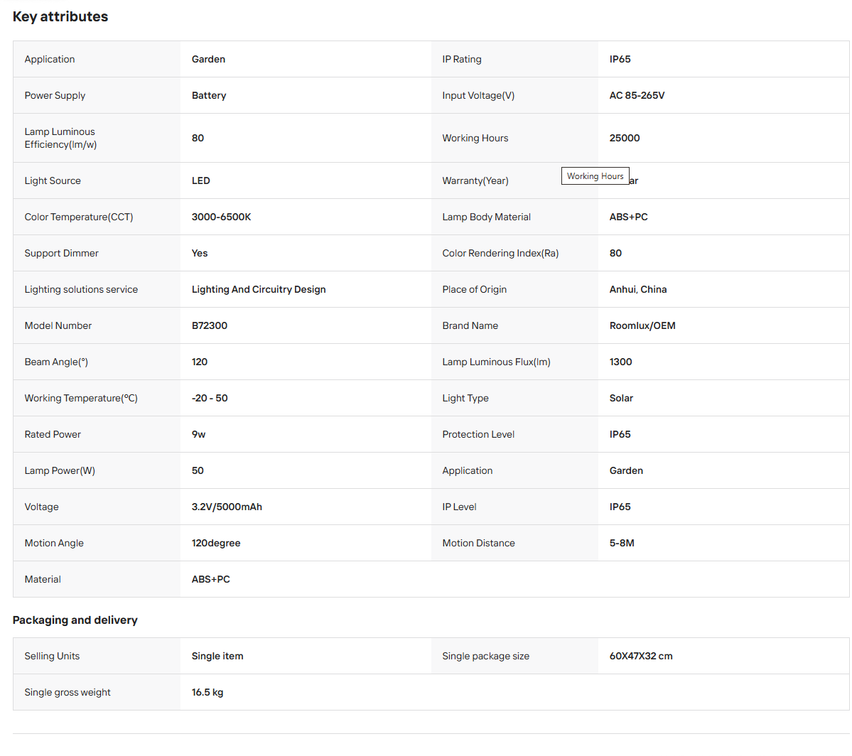The image size is (852, 756).
Task: Click the Model Number value B72300
Action: click(209, 325)
